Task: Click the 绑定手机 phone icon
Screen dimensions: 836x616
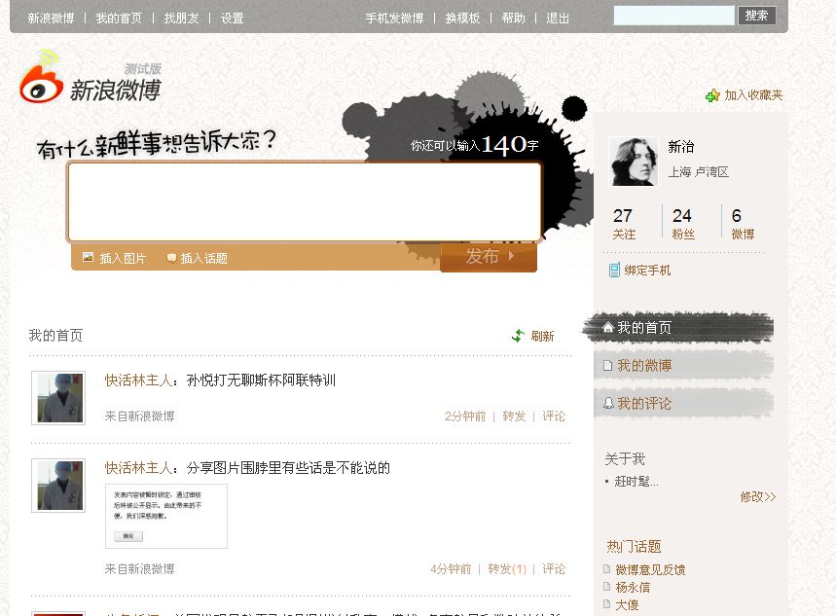Action: coord(614,271)
